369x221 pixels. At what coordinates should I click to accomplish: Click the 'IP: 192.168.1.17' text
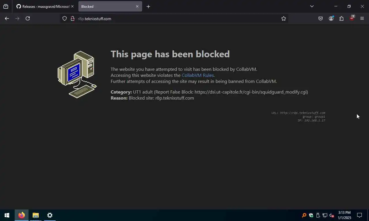(311, 120)
